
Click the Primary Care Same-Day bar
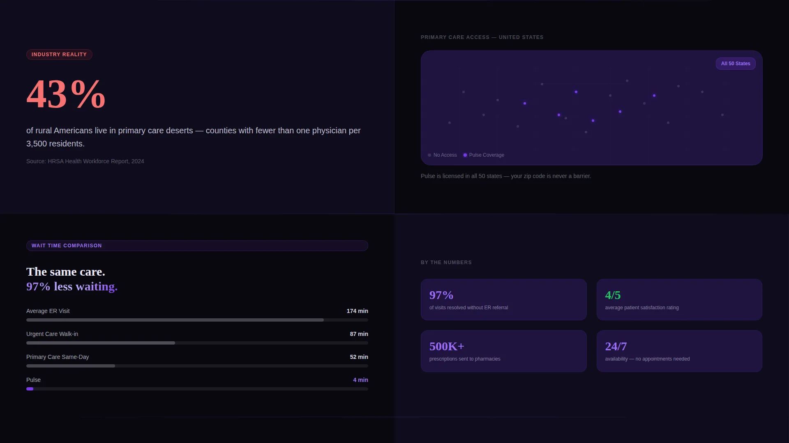197,366
